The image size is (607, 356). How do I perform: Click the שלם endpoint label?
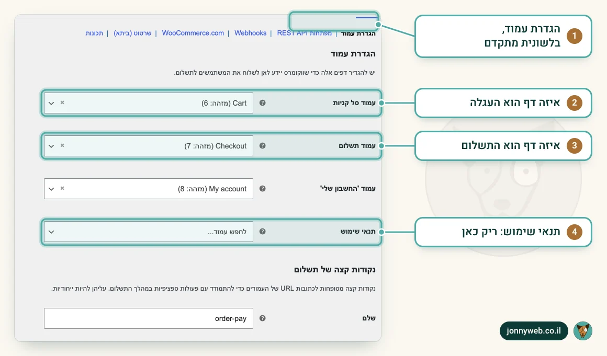(x=369, y=318)
